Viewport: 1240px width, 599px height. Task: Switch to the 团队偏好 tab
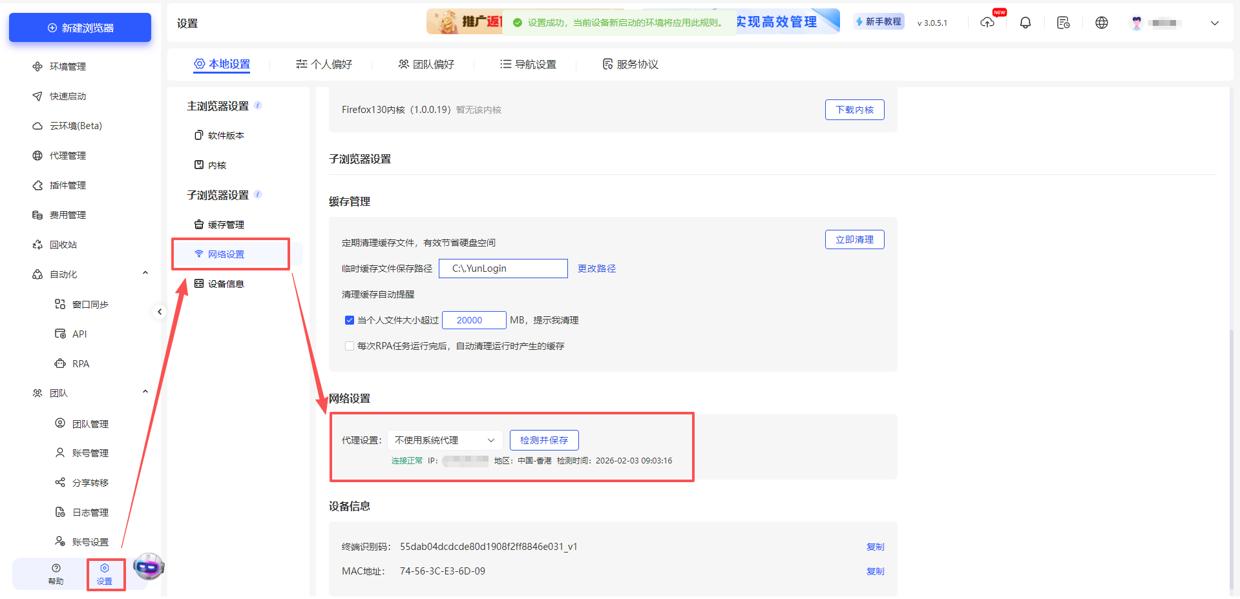[427, 64]
